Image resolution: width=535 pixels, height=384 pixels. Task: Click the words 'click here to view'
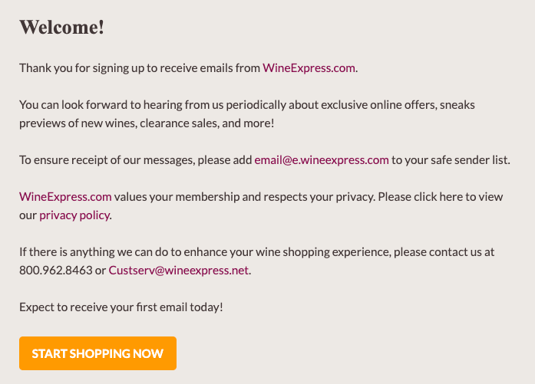(x=458, y=197)
